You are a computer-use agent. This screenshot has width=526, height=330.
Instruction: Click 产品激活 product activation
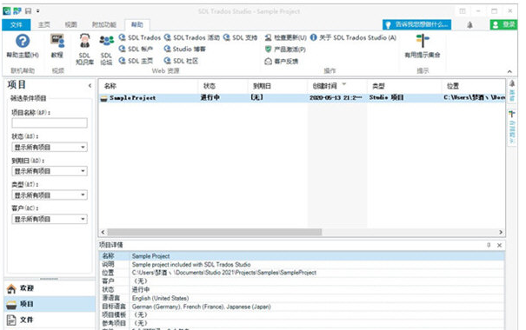[x=285, y=49]
